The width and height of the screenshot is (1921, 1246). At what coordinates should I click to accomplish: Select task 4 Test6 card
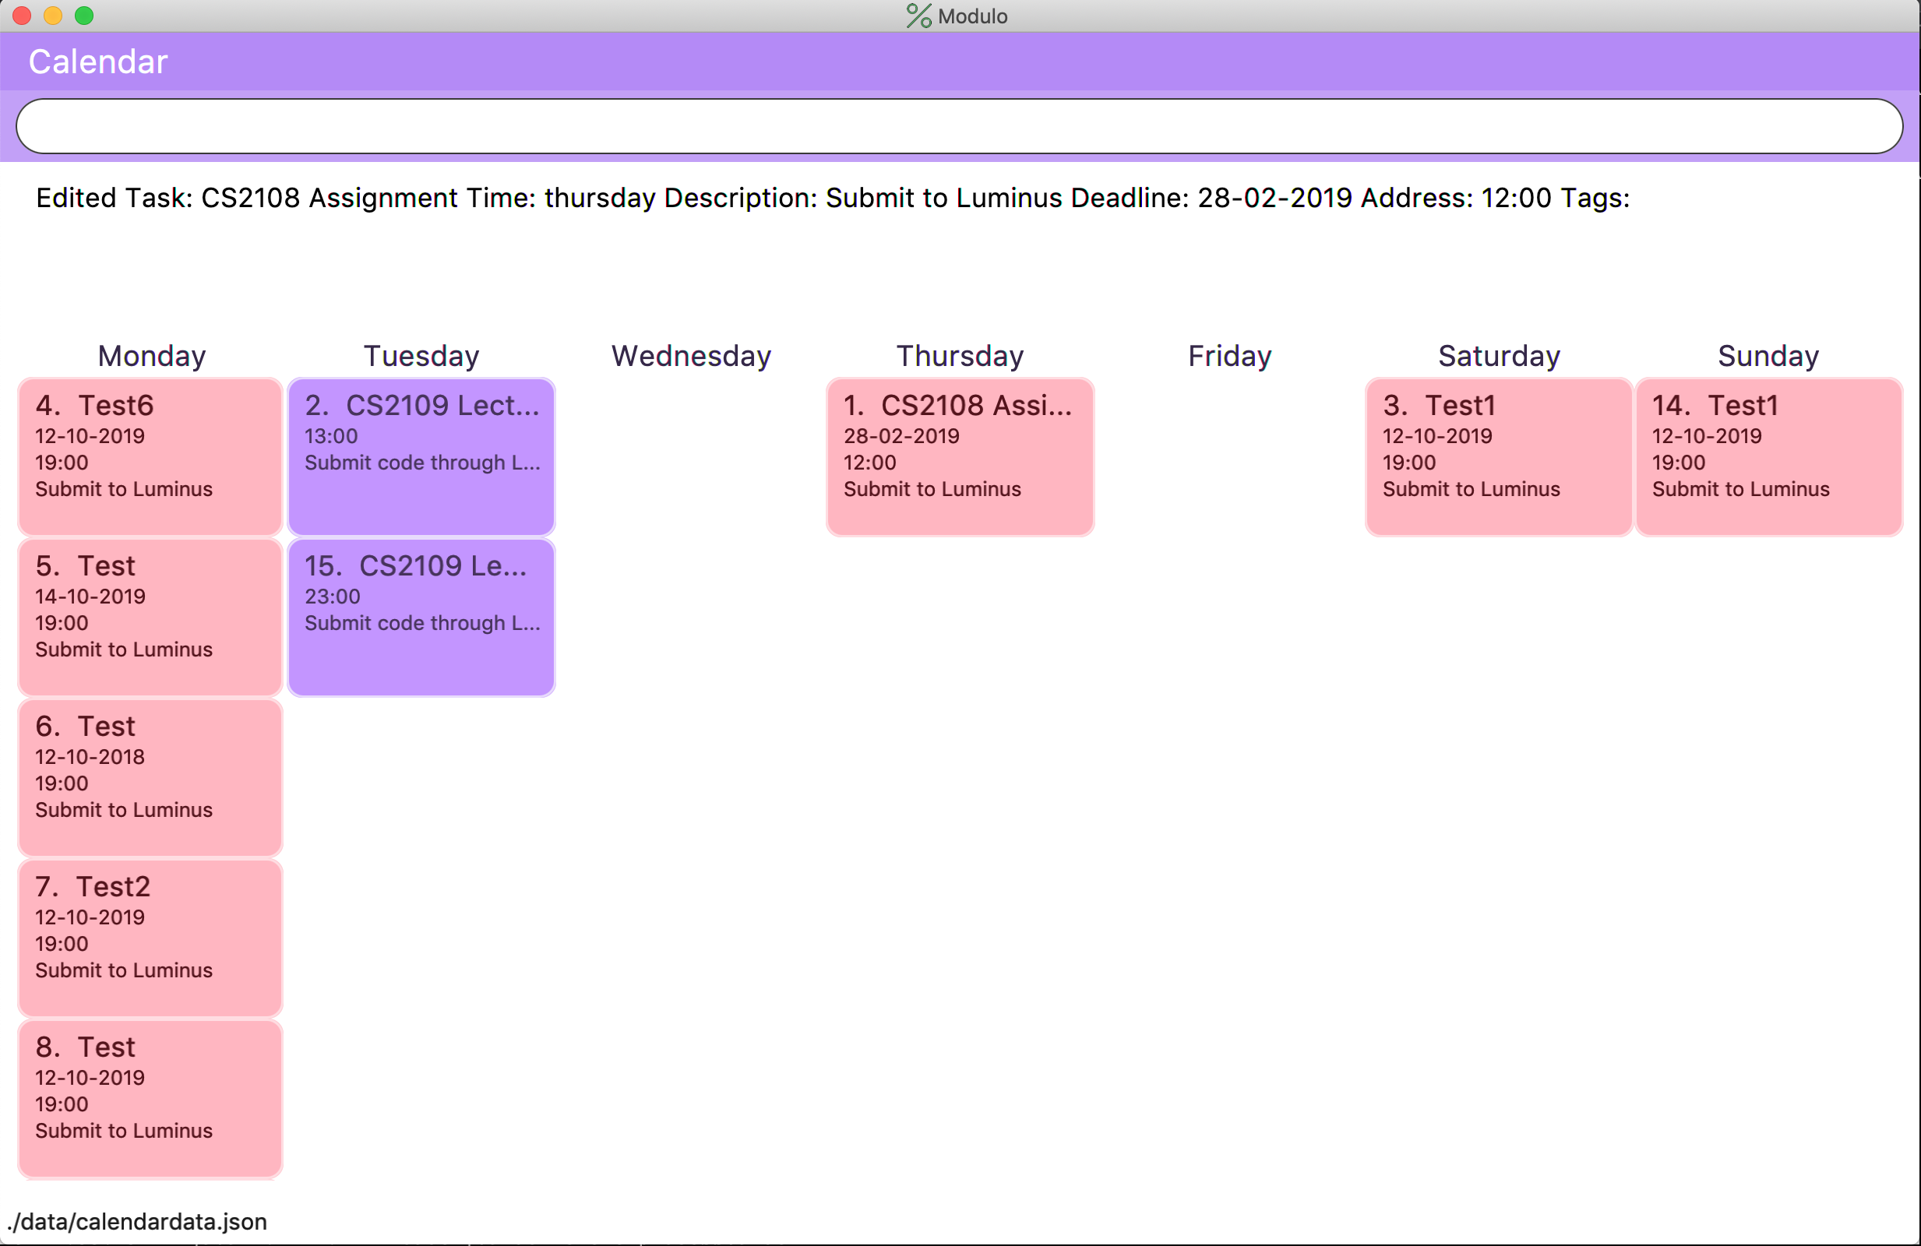[x=150, y=456]
